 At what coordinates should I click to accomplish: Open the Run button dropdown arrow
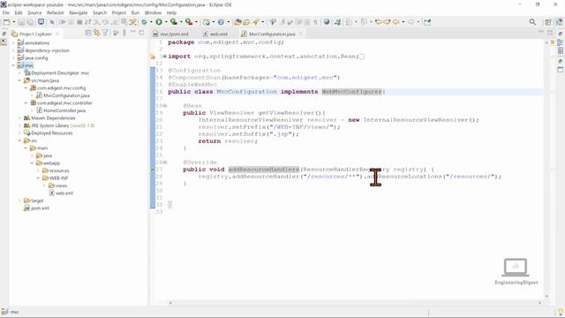166,22
